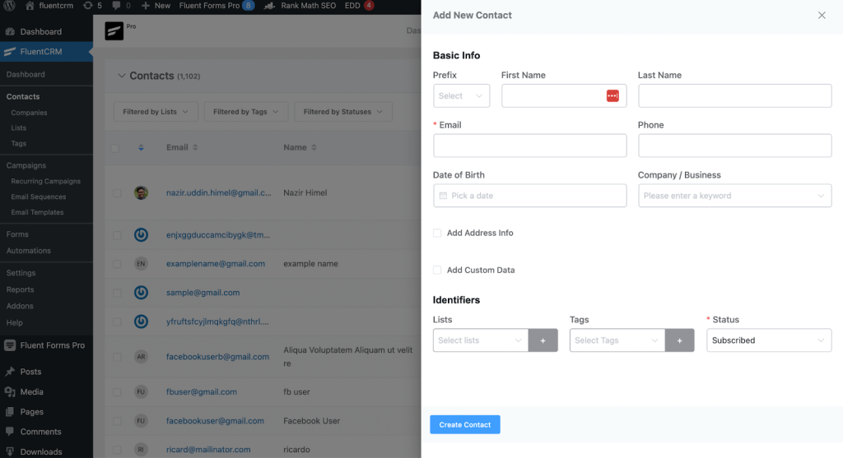Open the fluentcrm site home icon
Viewport: 843px width, 458px height.
coord(30,6)
